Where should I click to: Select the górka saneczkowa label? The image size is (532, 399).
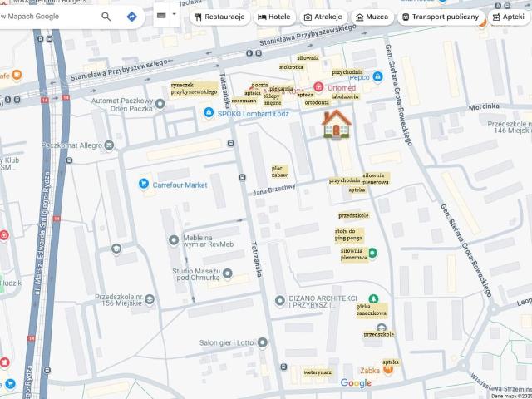tap(372, 310)
